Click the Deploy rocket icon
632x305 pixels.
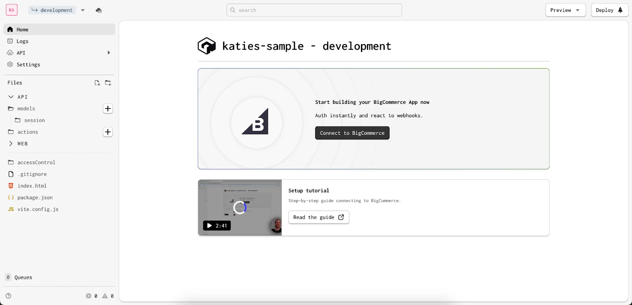click(x=620, y=10)
